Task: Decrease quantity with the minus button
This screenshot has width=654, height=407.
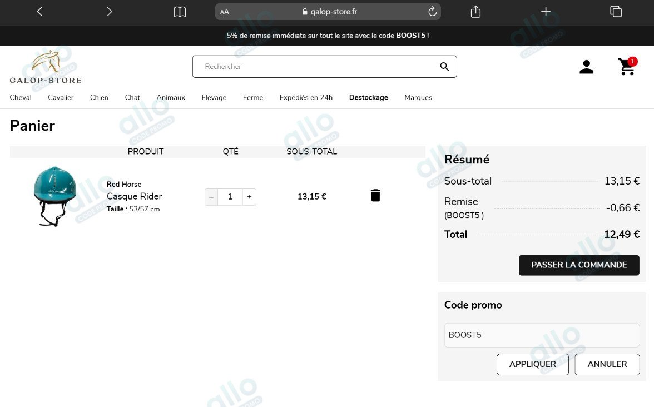Action: (x=211, y=197)
